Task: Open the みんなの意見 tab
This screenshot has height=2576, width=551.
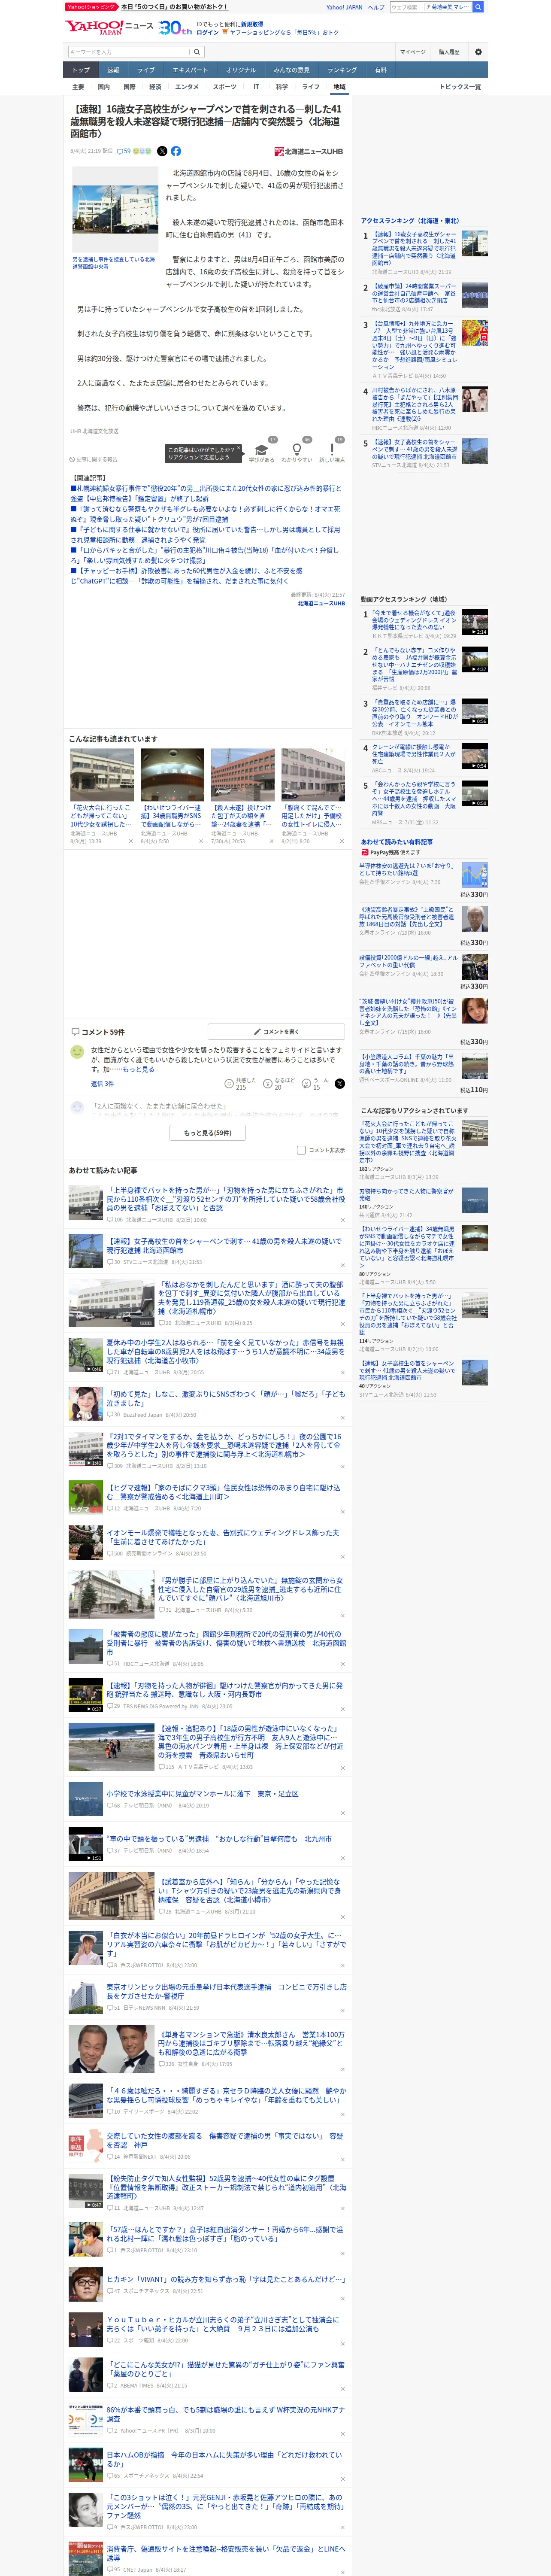Action: tap(292, 70)
